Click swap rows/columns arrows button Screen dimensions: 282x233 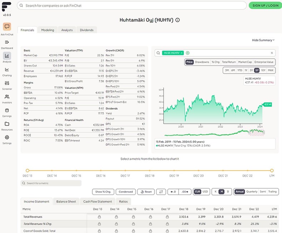pos(161,192)
